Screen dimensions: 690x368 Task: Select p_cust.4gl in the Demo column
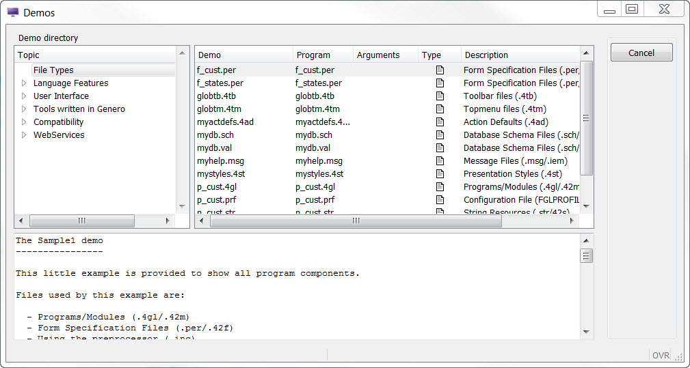coord(217,186)
